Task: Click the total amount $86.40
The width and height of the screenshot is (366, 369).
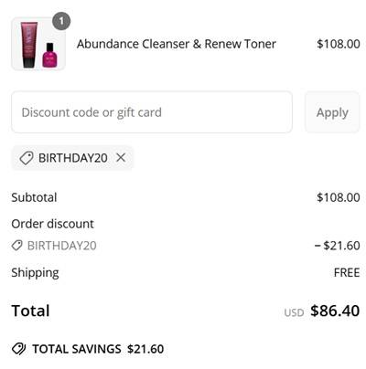Action: [x=335, y=311]
